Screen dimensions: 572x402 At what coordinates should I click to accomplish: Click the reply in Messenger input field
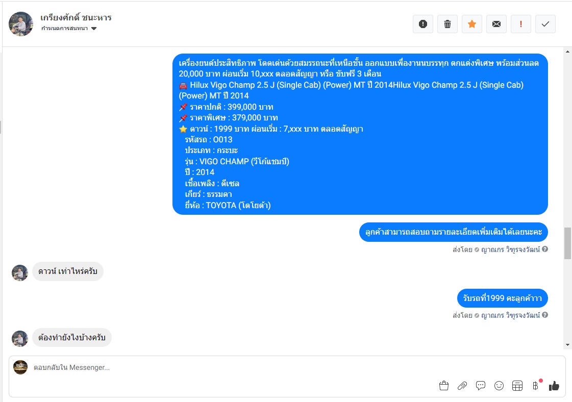click(x=234, y=367)
